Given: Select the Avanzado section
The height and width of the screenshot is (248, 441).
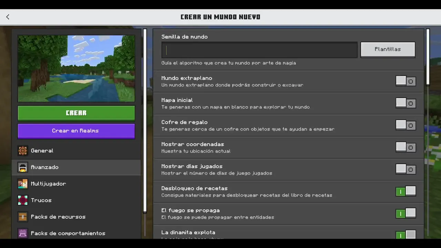Looking at the screenshot, I should coord(76,167).
